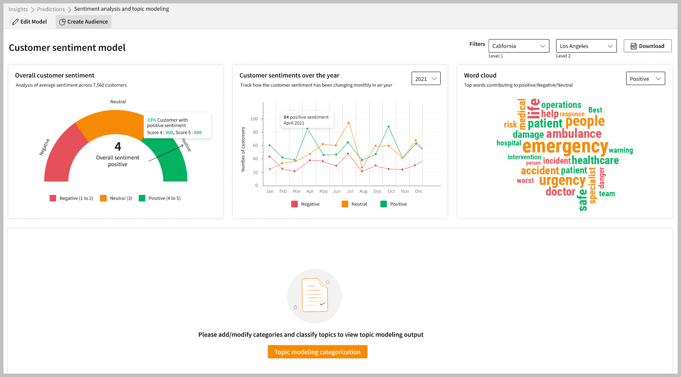
Task: Click the word 'worst' in word cloud
Action: (525, 181)
